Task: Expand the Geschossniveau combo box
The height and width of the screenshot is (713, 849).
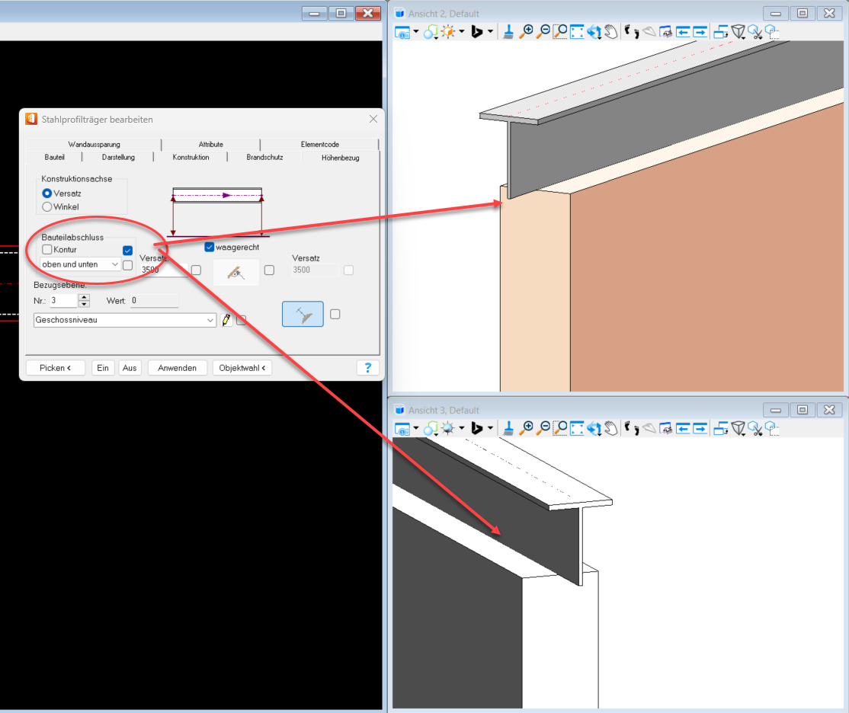Action: (211, 321)
